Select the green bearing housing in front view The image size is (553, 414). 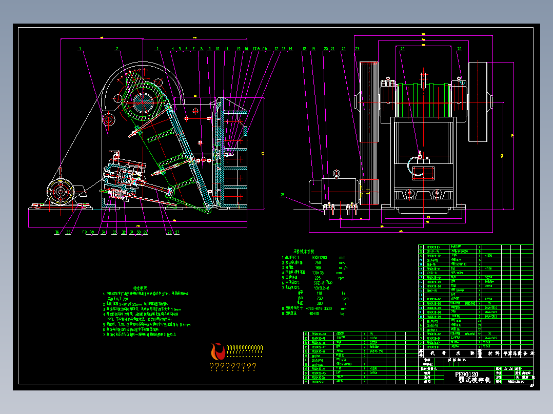[x=424, y=100]
